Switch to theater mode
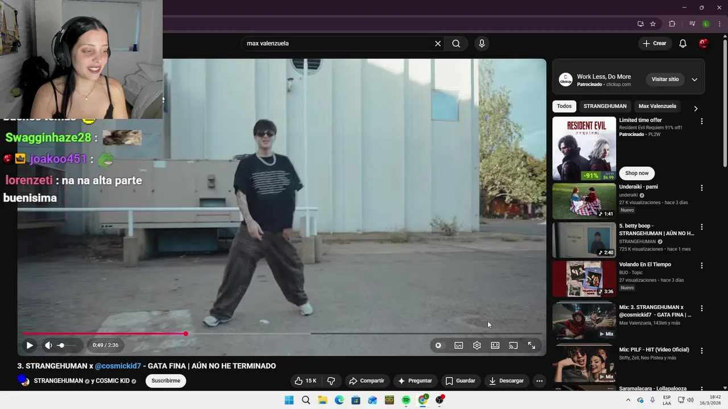Image resolution: width=728 pixels, height=409 pixels. click(495, 345)
